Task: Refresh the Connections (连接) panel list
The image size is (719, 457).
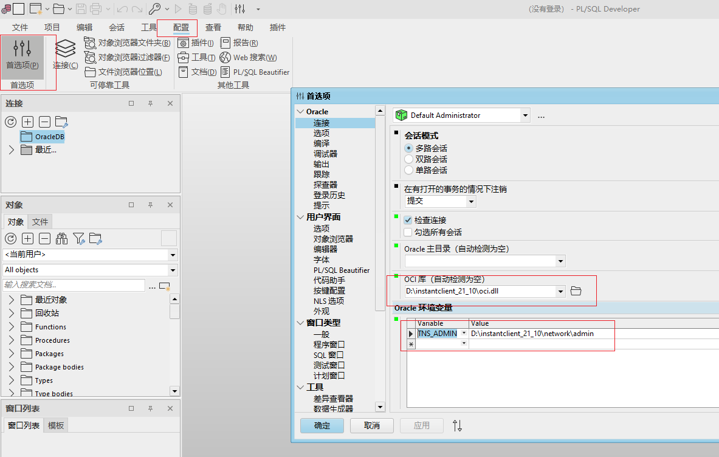Action: [10, 122]
